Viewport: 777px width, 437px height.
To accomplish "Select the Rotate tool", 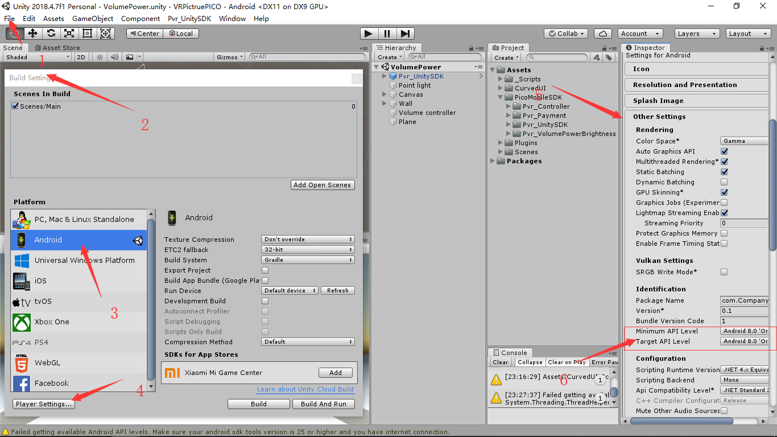I will (x=51, y=33).
